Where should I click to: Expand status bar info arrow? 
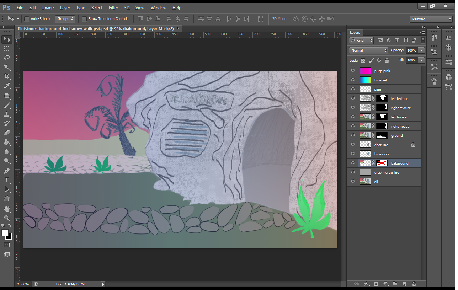click(103, 284)
